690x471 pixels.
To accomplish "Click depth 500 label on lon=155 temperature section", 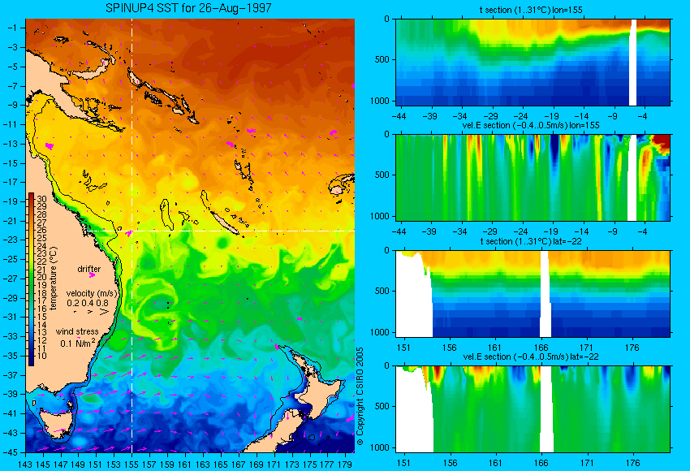I will point(382,59).
